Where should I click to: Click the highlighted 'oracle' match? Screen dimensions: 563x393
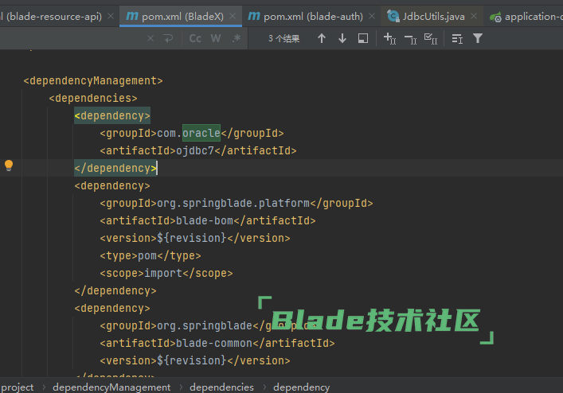201,133
